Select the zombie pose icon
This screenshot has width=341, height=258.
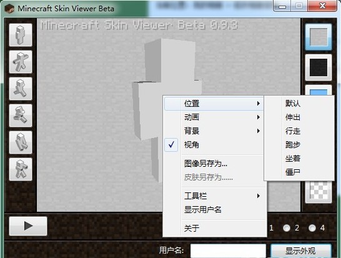pyautogui.click(x=21, y=169)
